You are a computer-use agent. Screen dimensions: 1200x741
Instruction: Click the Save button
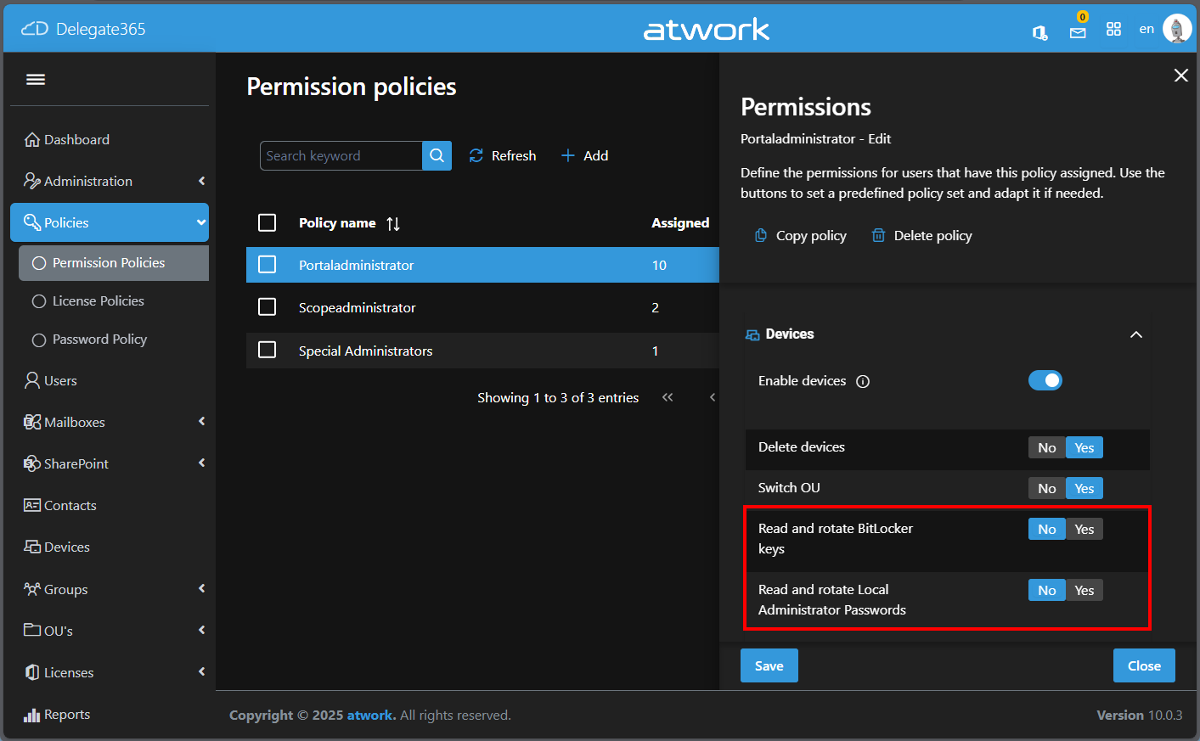pos(769,666)
